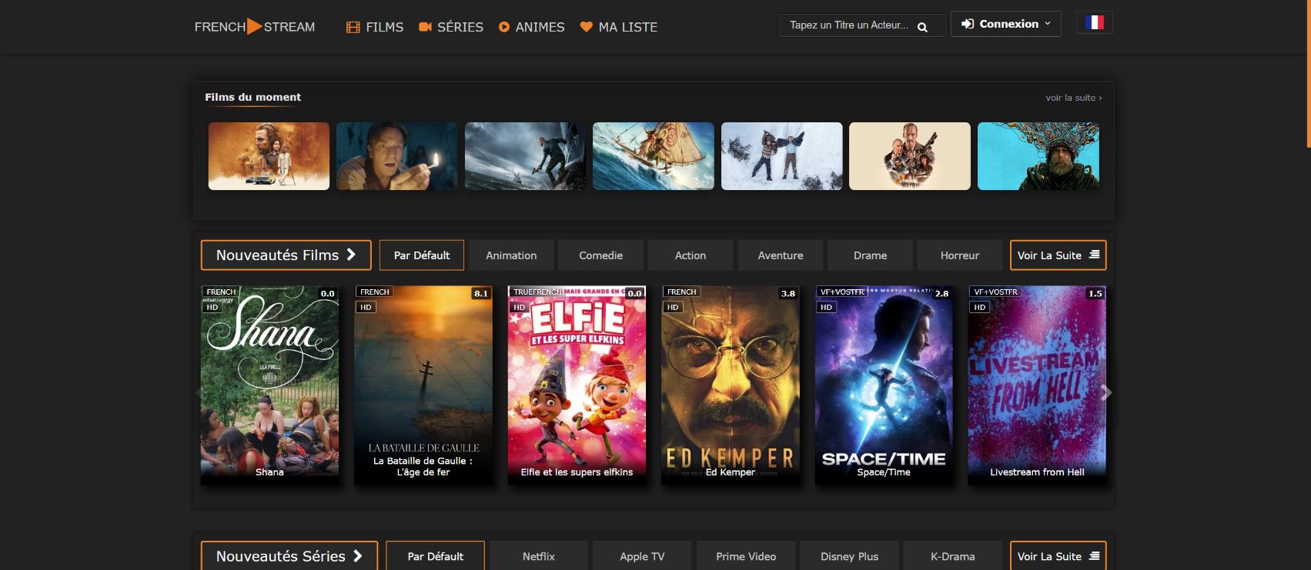Click the 'voir la suite' link in Films du moment

1074,98
